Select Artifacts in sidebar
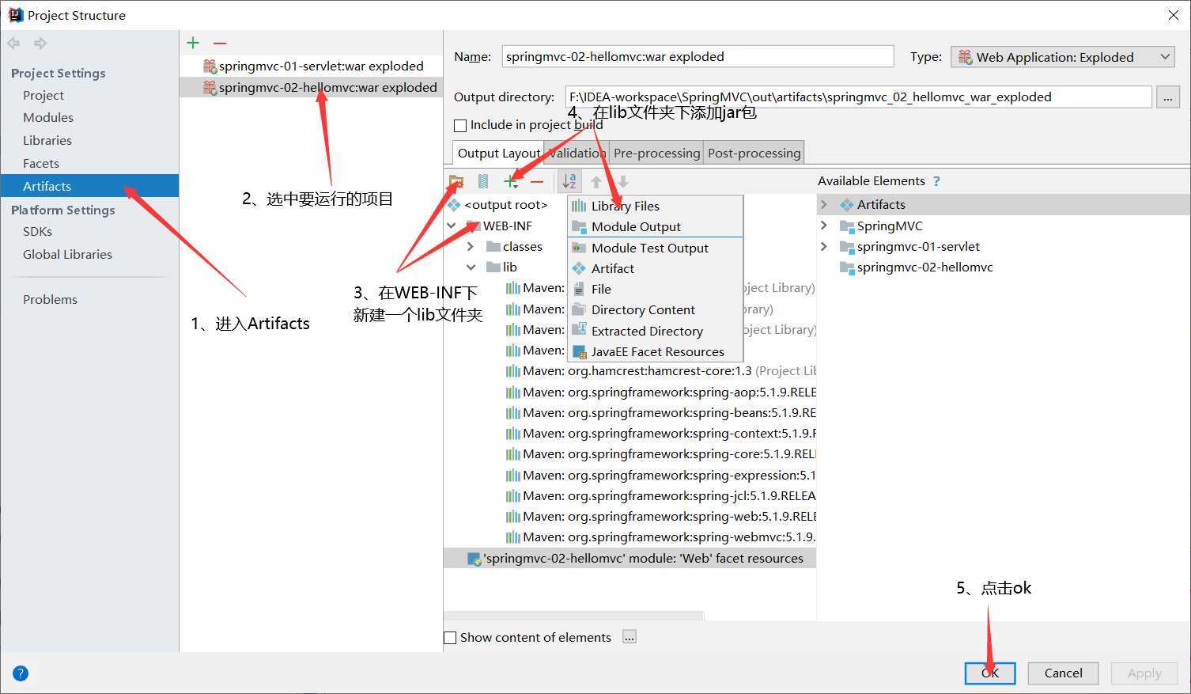The image size is (1191, 694). (x=89, y=186)
